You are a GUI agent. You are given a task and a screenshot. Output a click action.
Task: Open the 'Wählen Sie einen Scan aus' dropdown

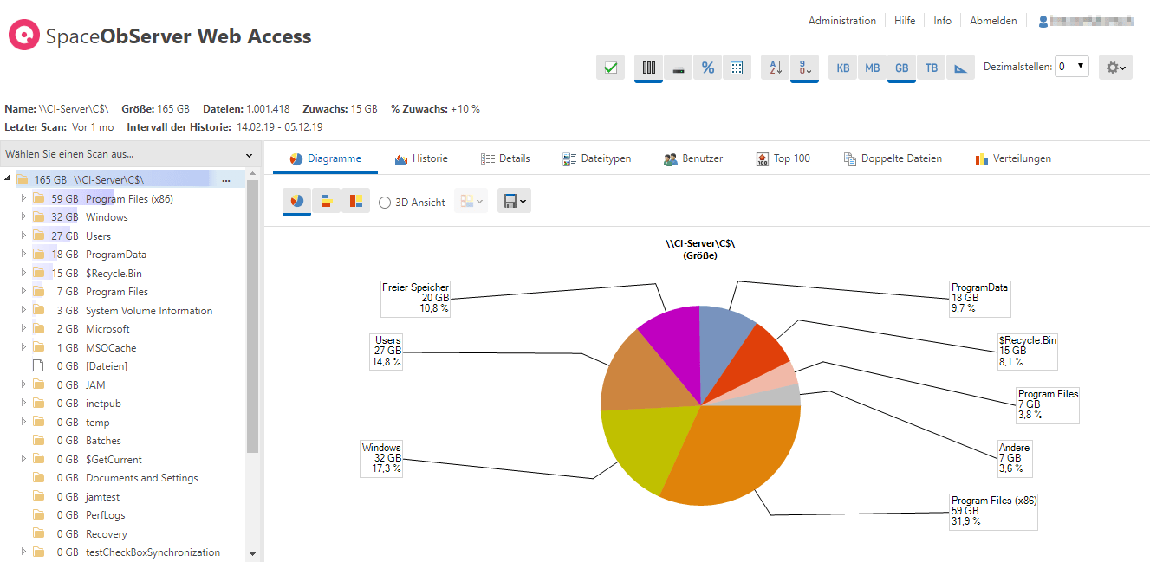[x=128, y=155]
